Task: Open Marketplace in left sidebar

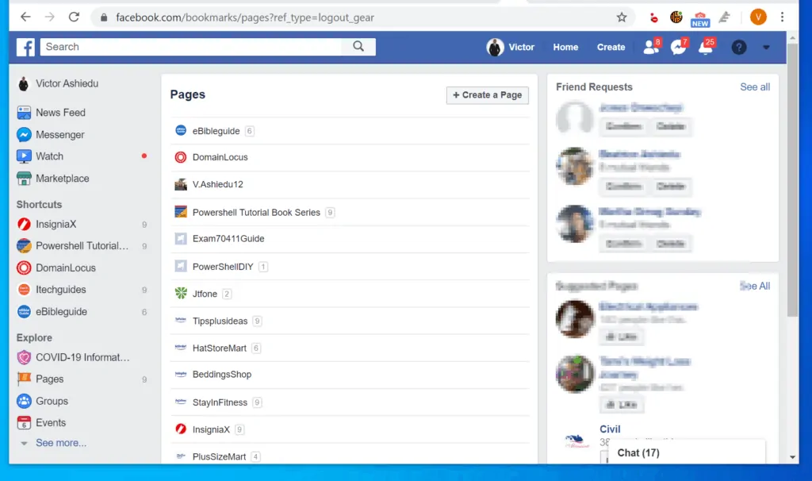Action: pos(53,179)
